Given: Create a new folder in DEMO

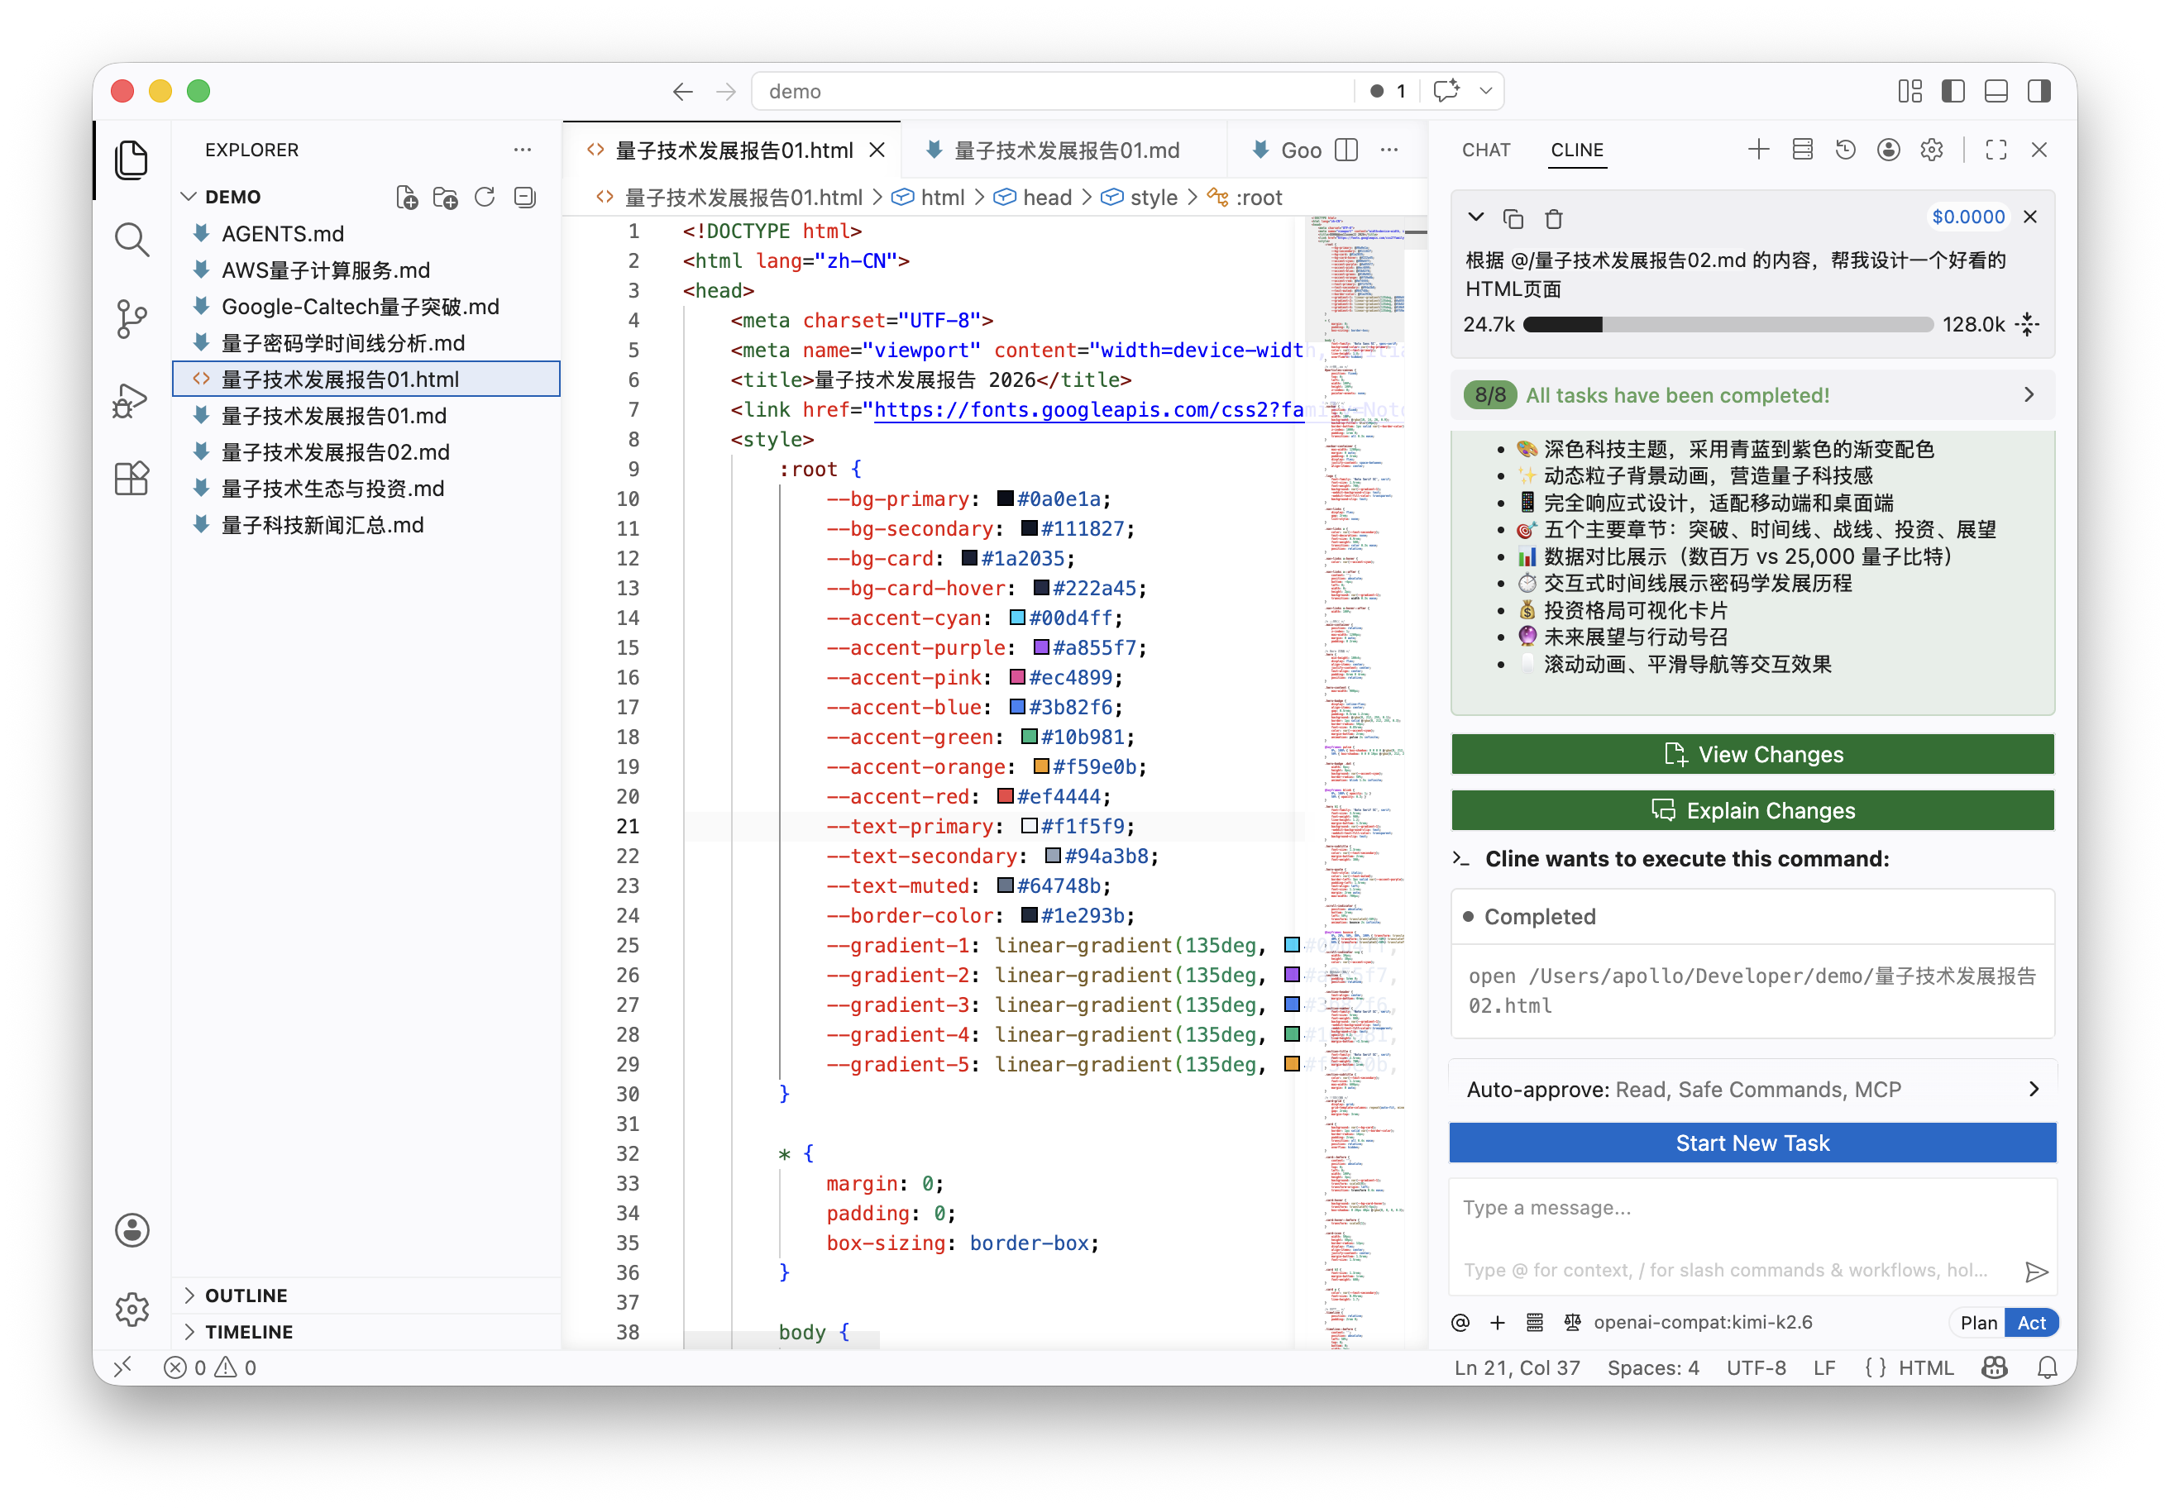Looking at the screenshot, I should click(x=445, y=198).
